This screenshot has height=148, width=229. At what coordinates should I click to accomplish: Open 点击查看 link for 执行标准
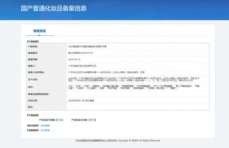(x=45, y=125)
